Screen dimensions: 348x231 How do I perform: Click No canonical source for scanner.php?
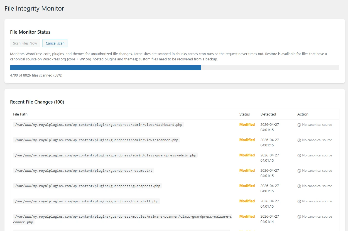coord(317,140)
